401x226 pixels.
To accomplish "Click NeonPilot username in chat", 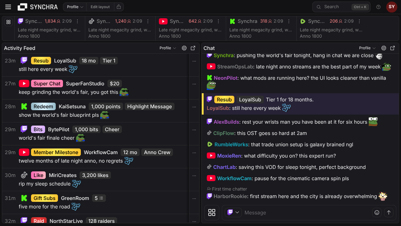I will pyautogui.click(x=226, y=78).
